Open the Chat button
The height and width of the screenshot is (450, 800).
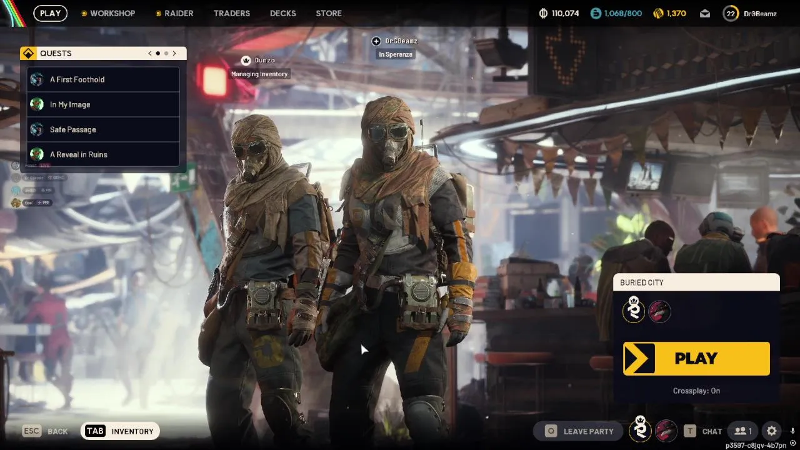click(702, 431)
